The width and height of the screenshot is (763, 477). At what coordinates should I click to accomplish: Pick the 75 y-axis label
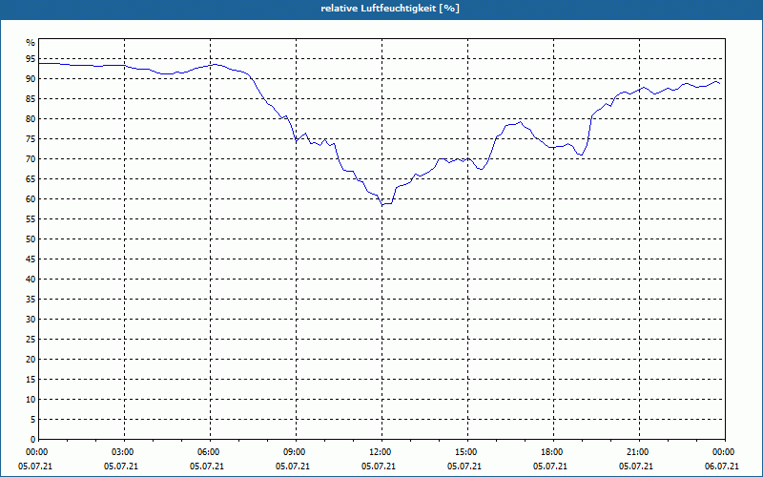pyautogui.click(x=31, y=139)
